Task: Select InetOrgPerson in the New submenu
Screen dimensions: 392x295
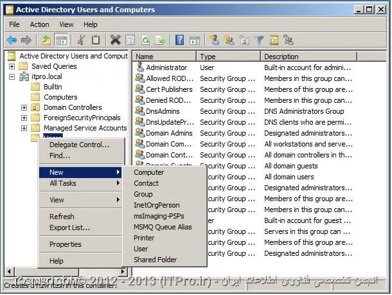Action: [x=165, y=205]
